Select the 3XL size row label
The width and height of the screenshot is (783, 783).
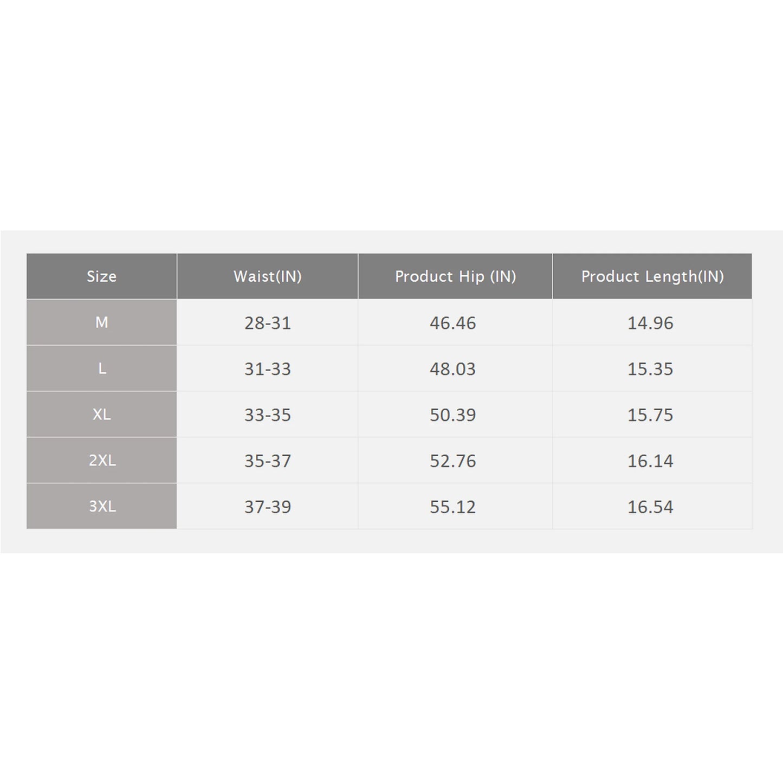coord(102,507)
